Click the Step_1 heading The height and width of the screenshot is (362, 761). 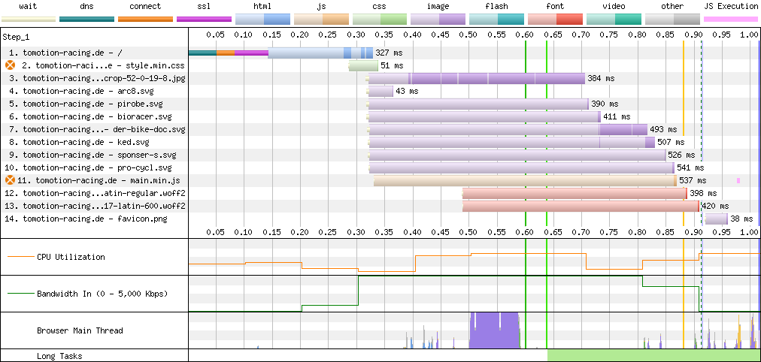coord(16,37)
